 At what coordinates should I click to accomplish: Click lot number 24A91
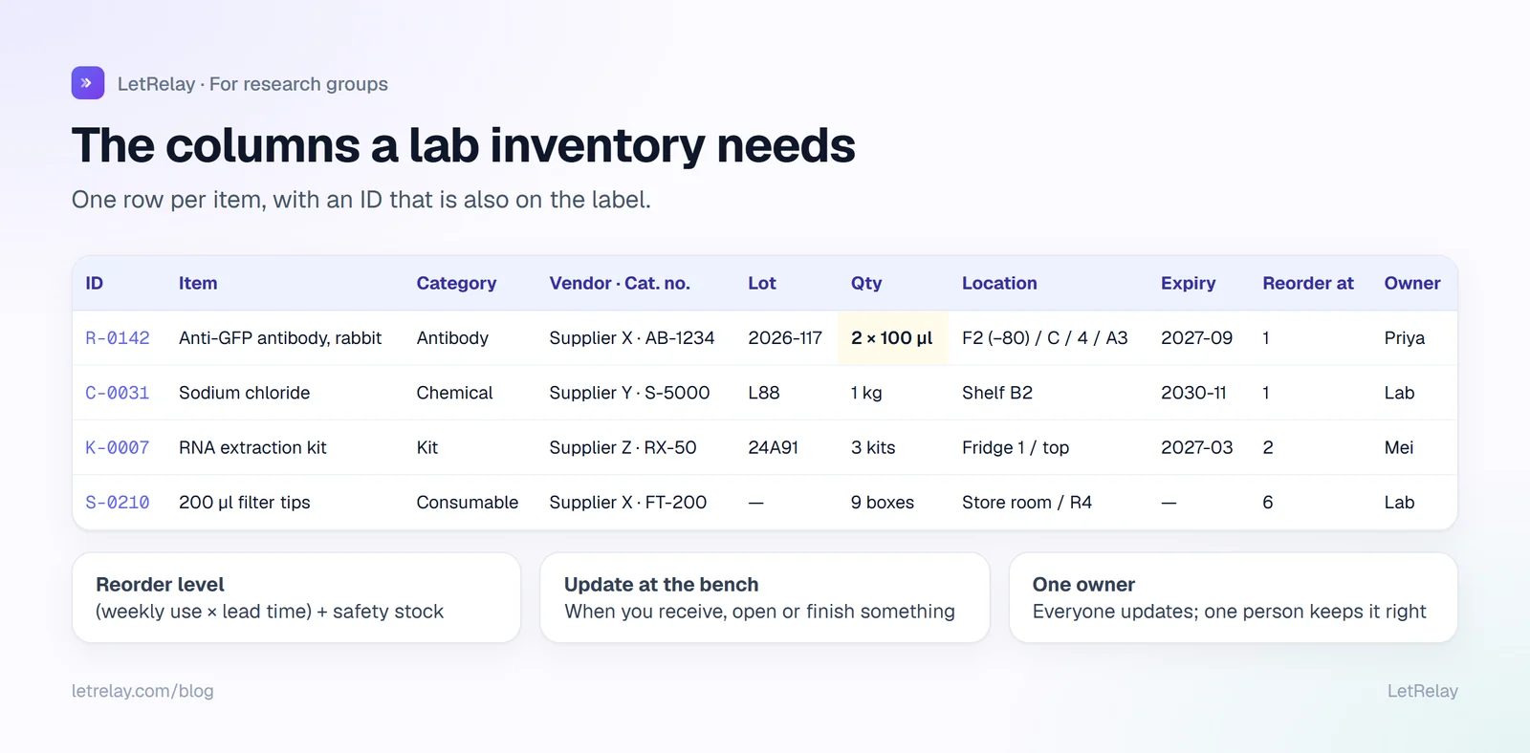point(774,447)
